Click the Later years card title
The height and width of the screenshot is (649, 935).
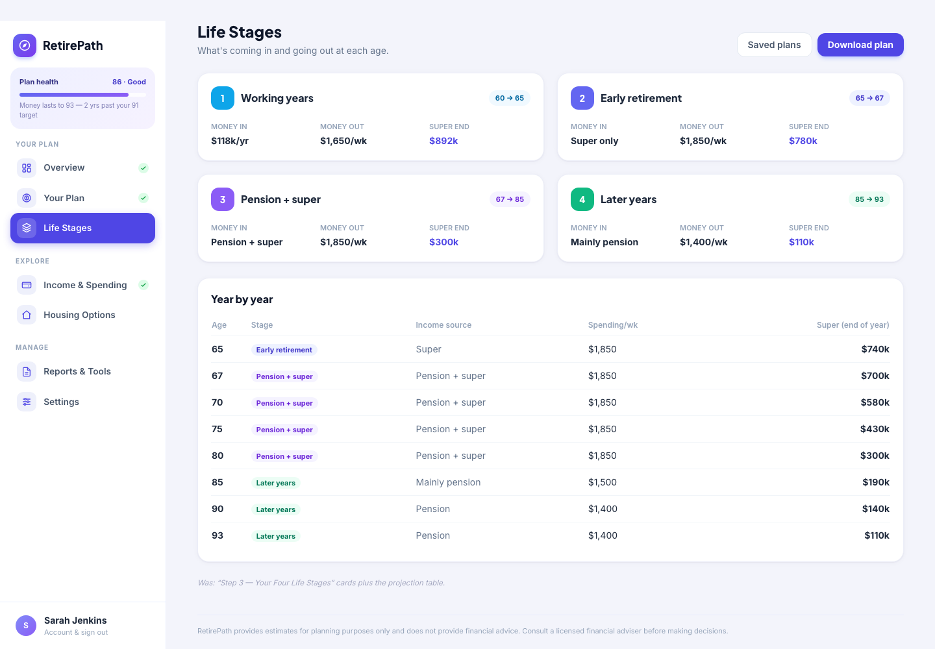pos(629,199)
